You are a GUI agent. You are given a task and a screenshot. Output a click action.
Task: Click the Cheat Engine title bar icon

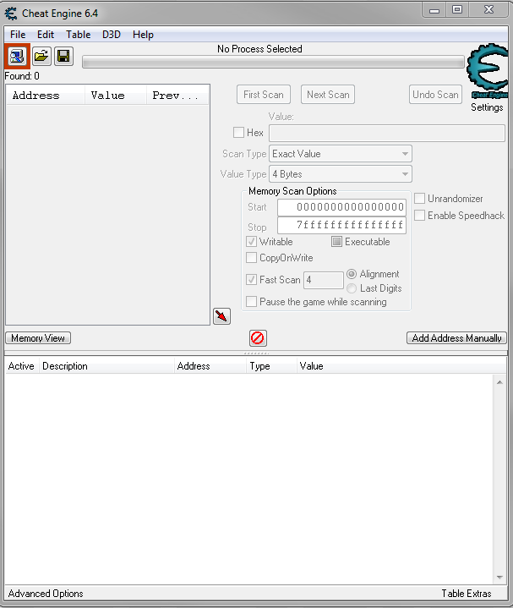click(11, 14)
